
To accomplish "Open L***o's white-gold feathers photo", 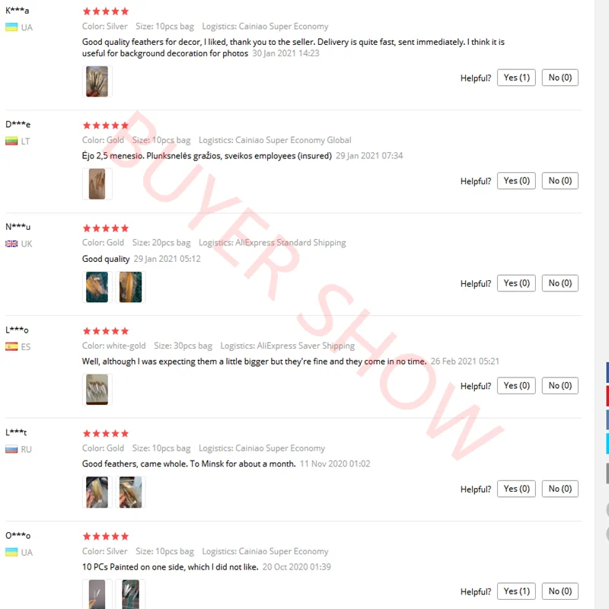I will (x=97, y=390).
